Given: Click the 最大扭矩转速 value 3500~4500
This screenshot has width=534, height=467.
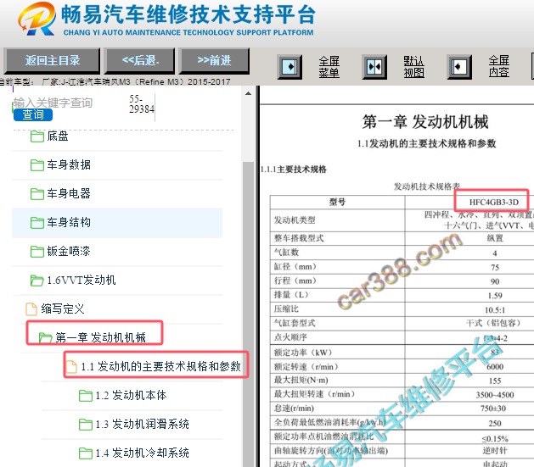Looking at the screenshot, I should click(x=495, y=395).
